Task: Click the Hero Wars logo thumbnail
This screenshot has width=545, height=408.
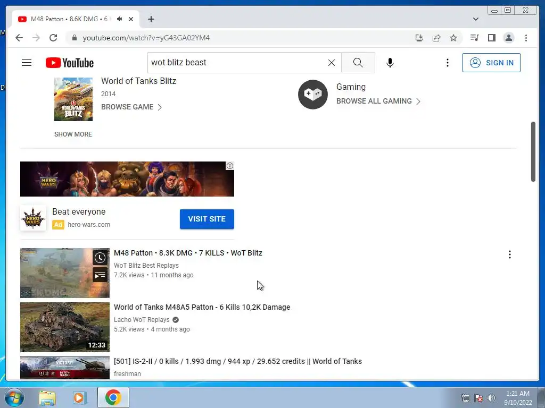Action: pos(33,218)
